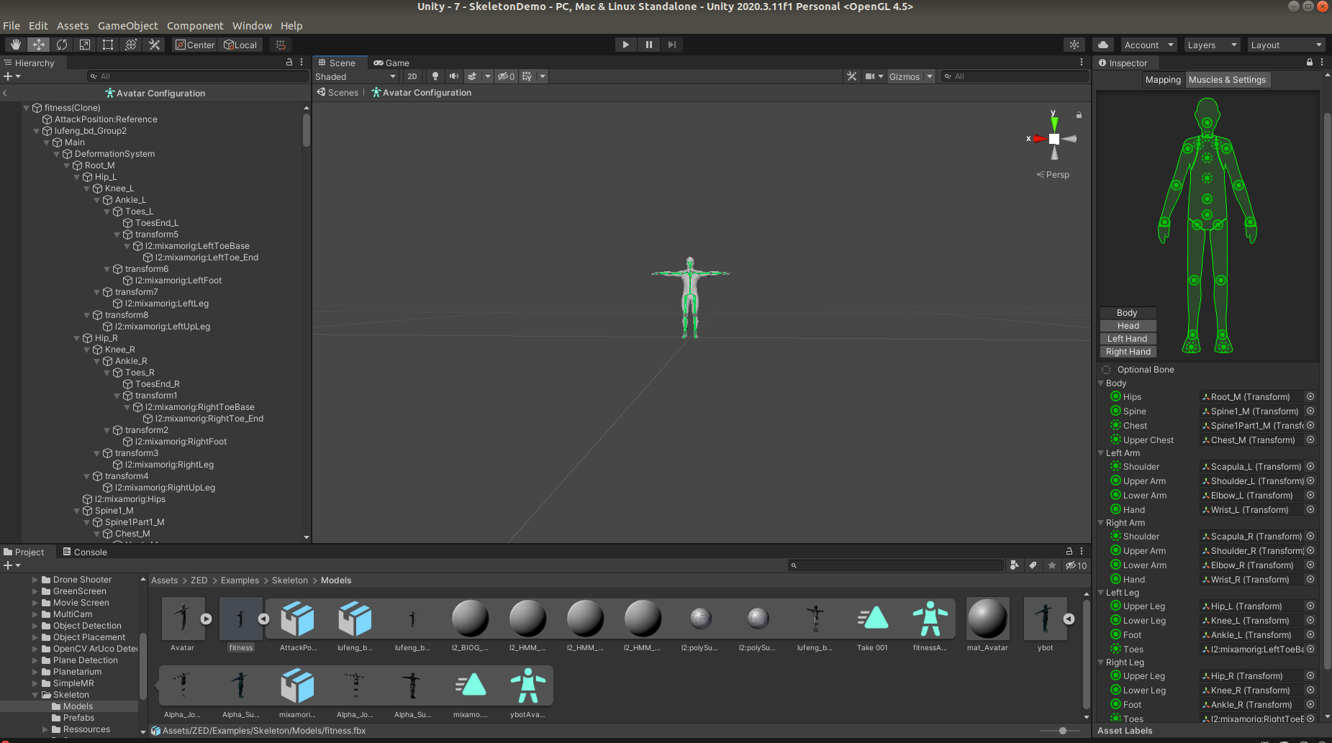Switch transform orientation from Local to Global

pos(240,44)
